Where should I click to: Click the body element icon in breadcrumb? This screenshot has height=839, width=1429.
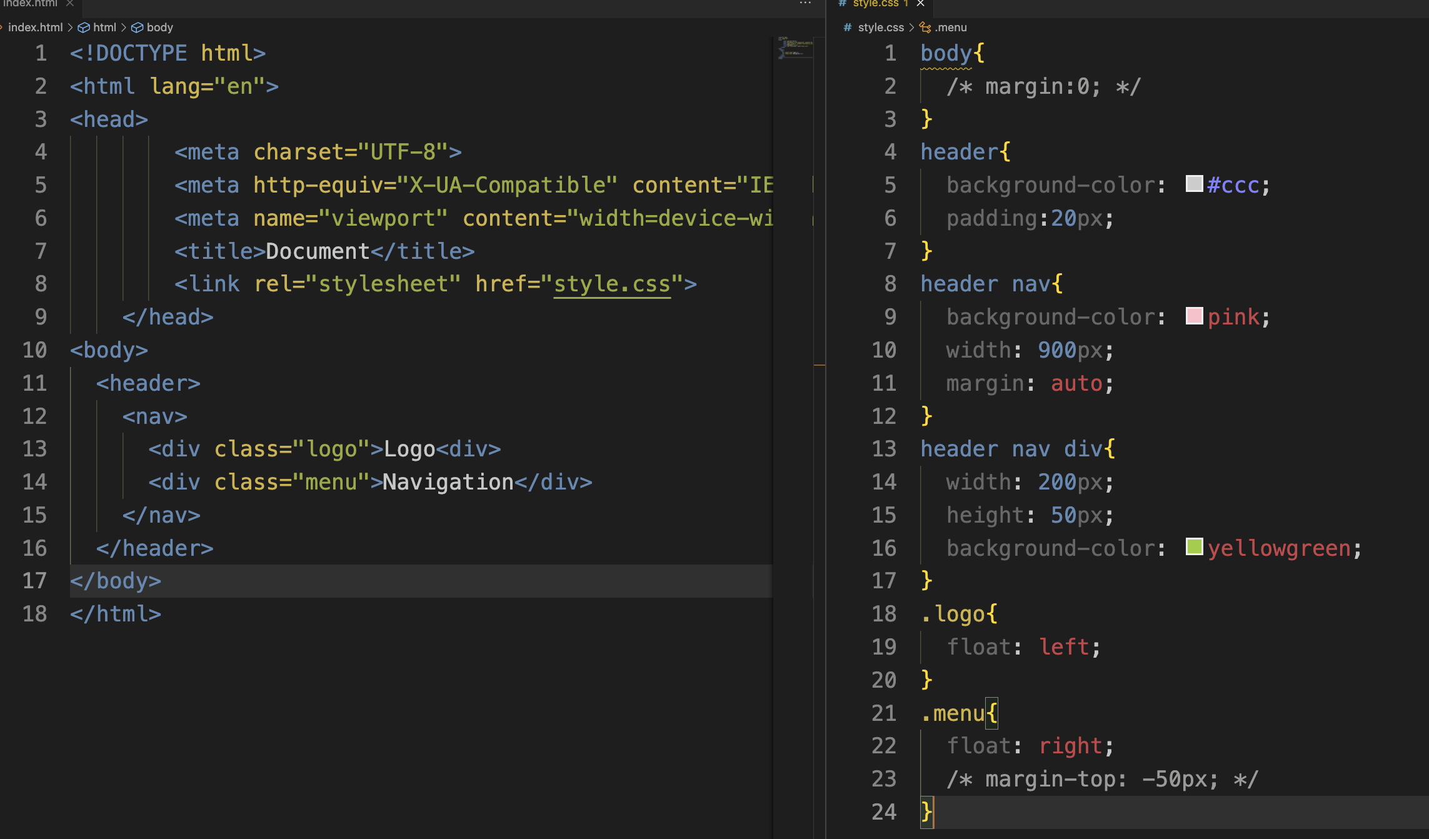tap(137, 28)
